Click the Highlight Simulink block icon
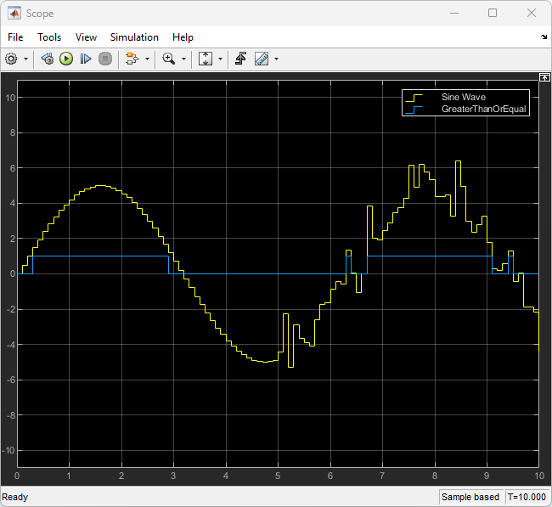 [132, 59]
